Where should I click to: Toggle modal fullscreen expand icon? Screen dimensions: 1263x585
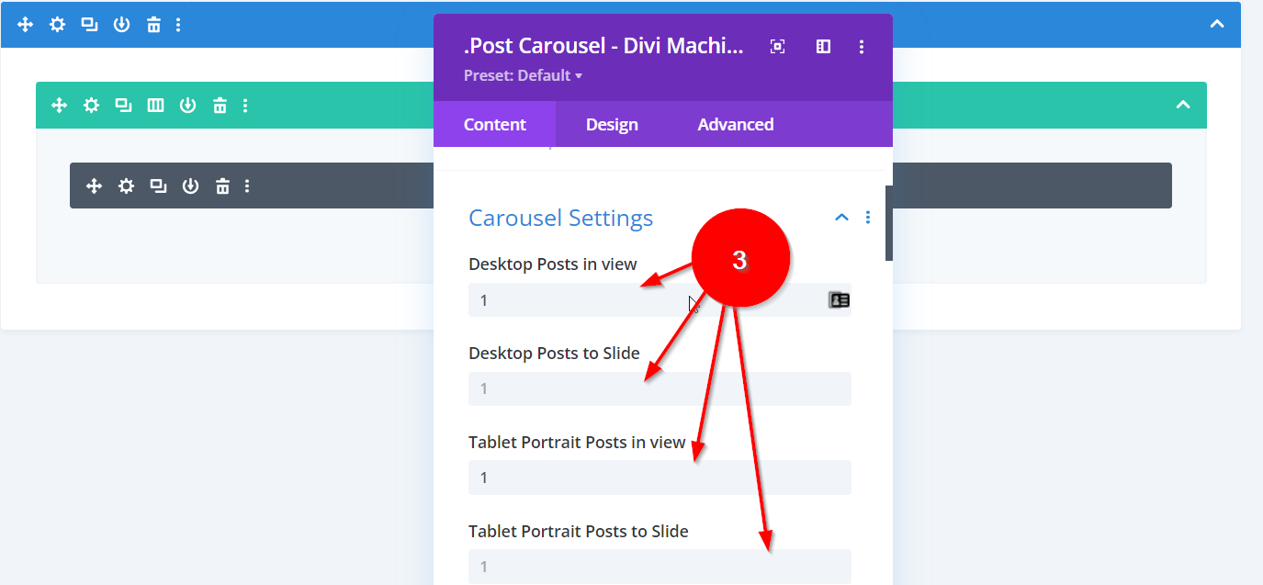pyautogui.click(x=777, y=47)
